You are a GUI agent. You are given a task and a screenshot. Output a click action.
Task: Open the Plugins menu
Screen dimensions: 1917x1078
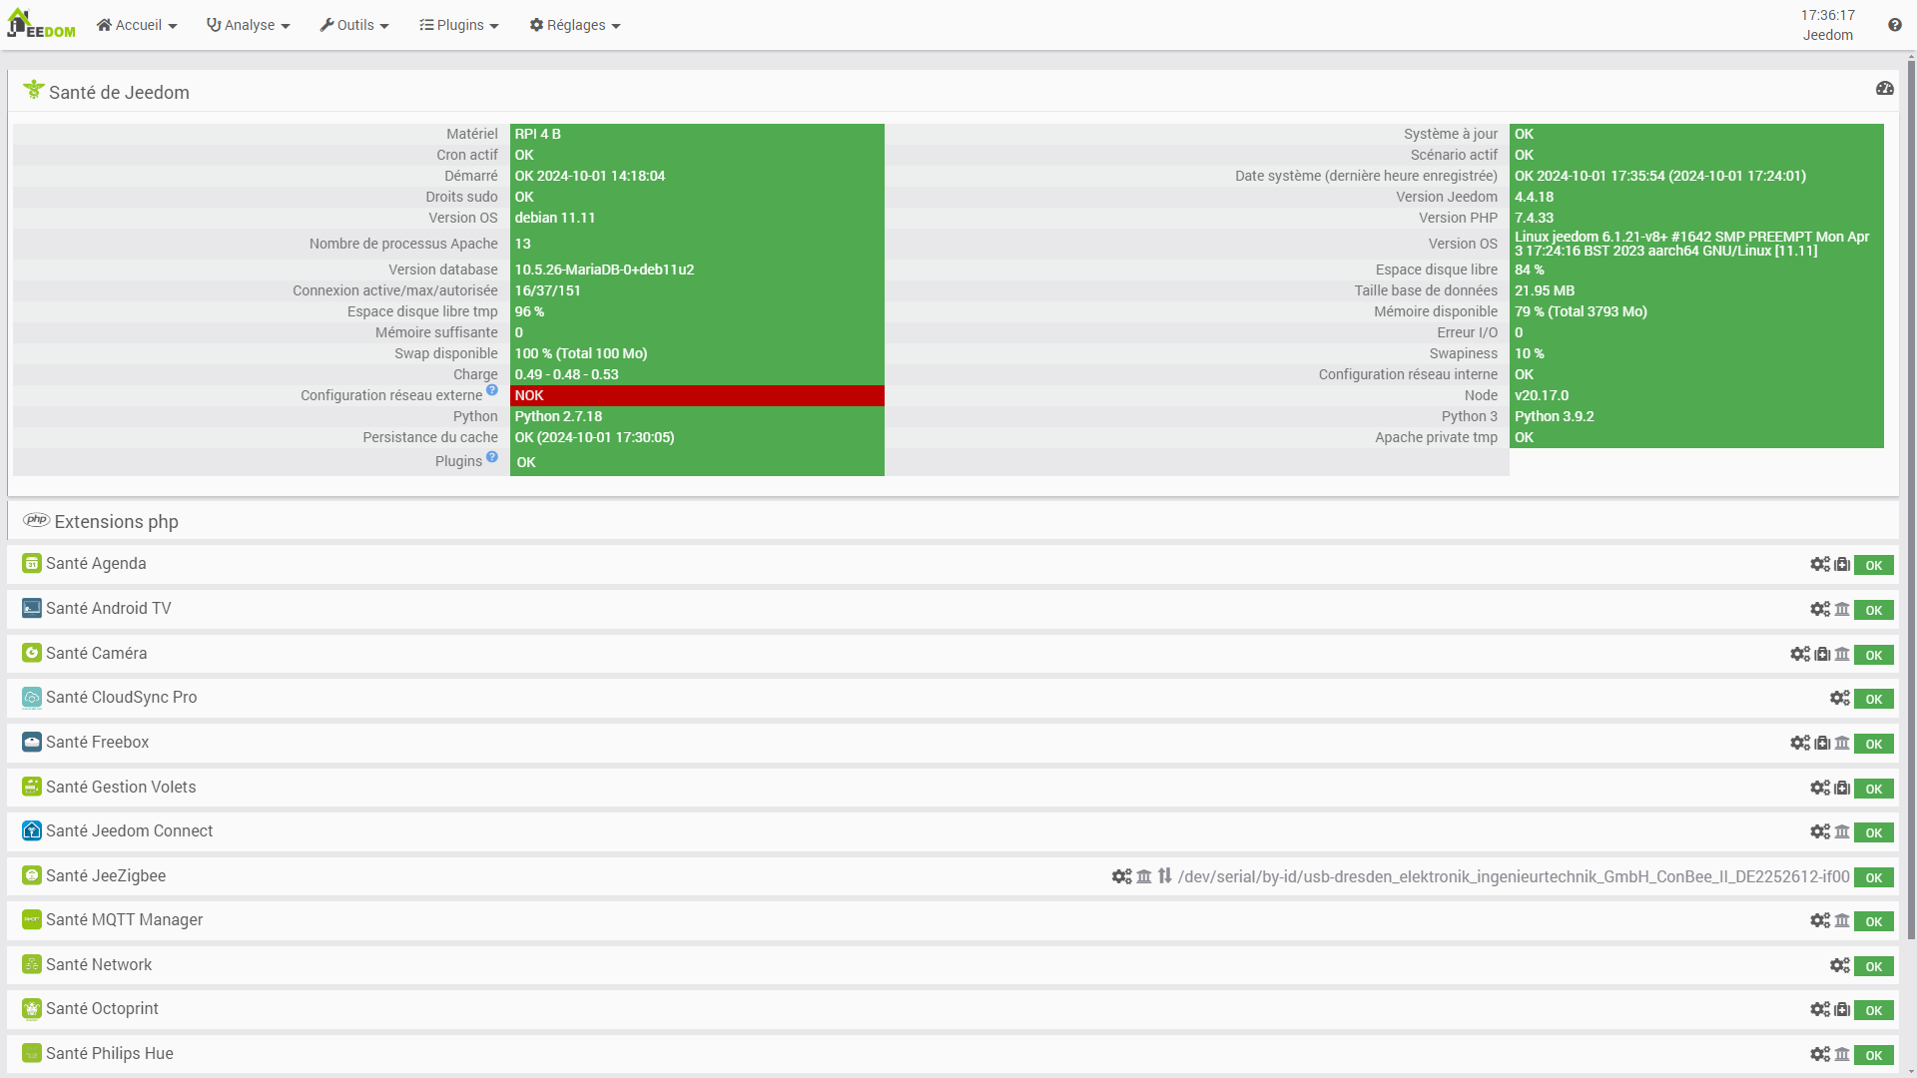coord(458,25)
